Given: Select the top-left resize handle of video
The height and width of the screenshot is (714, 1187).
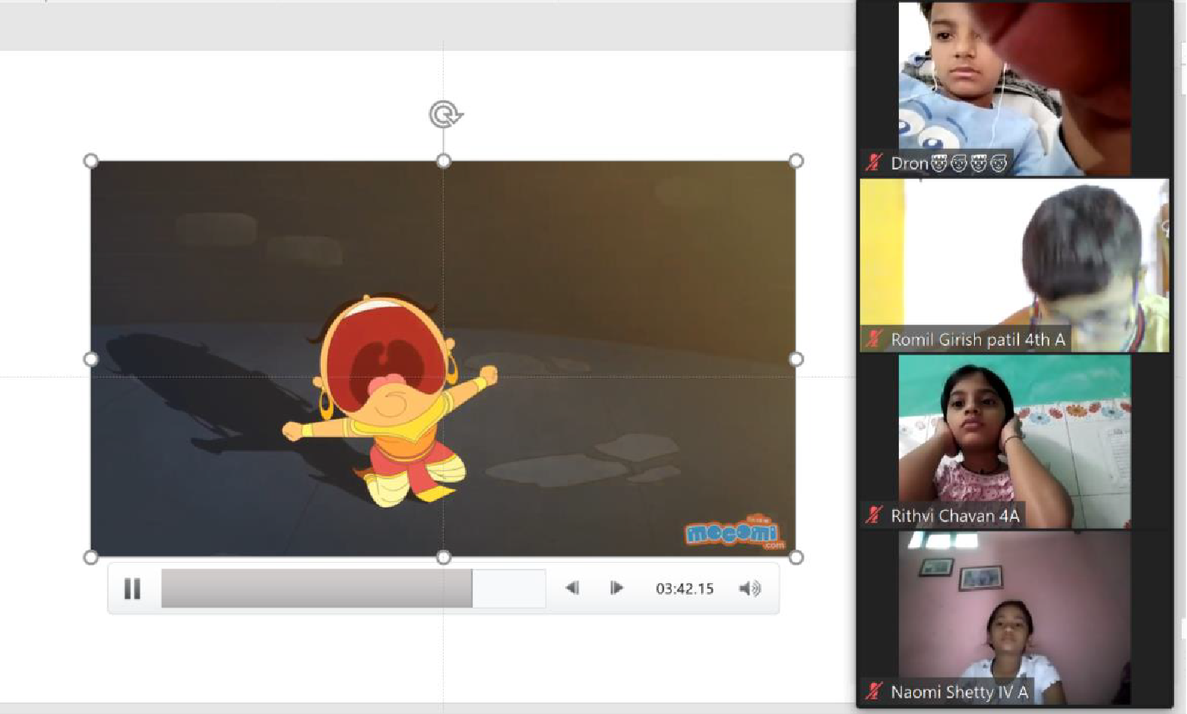Looking at the screenshot, I should (x=90, y=161).
